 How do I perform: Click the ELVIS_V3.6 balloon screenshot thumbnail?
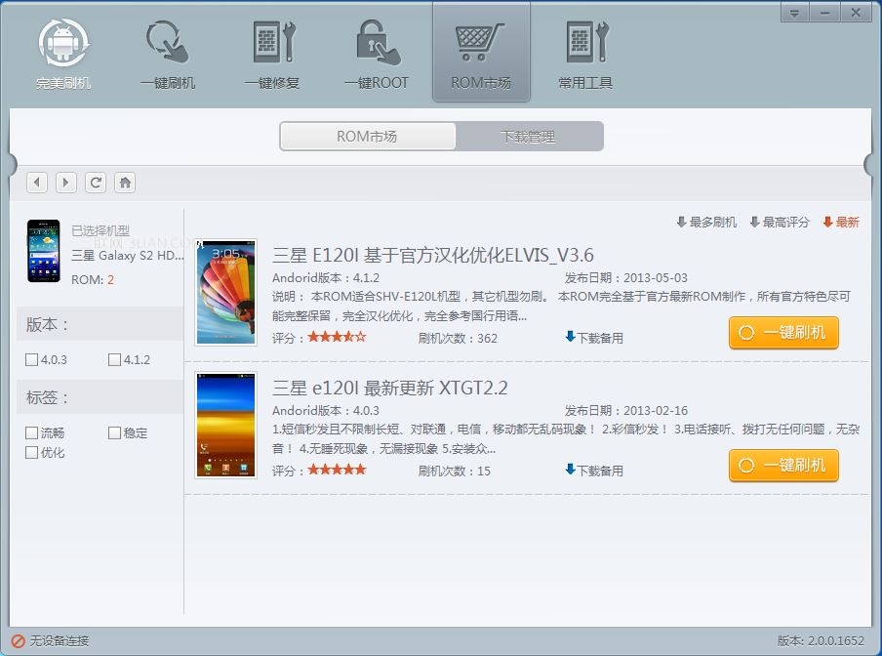226,292
